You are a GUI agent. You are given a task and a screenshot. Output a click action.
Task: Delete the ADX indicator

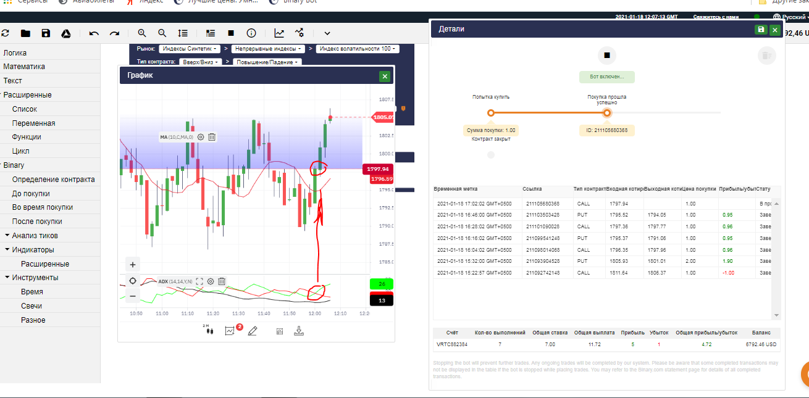tap(222, 281)
